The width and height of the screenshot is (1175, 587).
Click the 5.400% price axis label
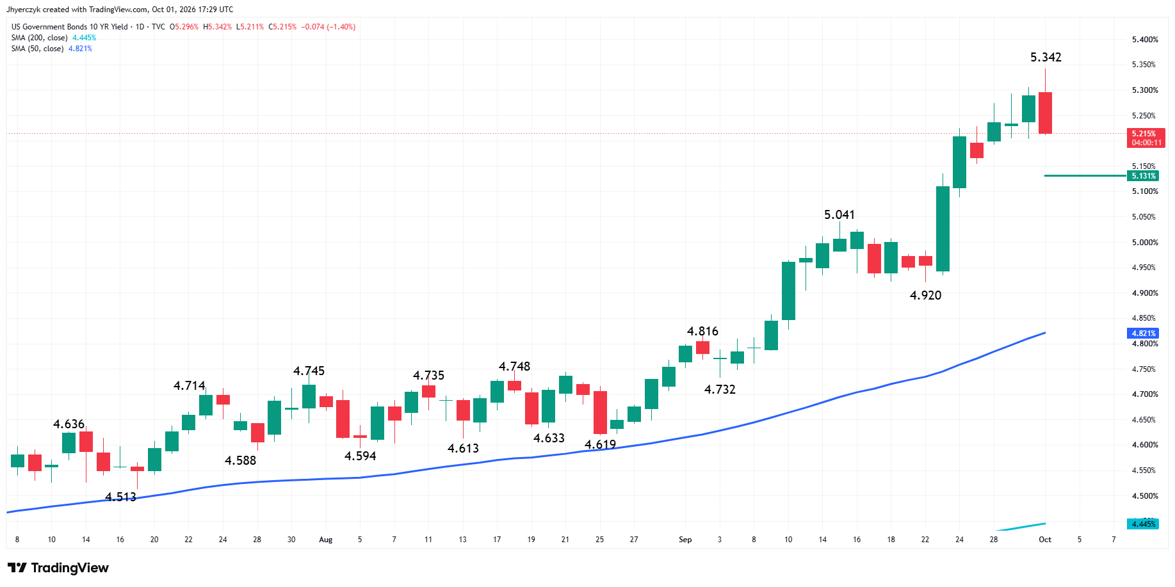pyautogui.click(x=1145, y=40)
